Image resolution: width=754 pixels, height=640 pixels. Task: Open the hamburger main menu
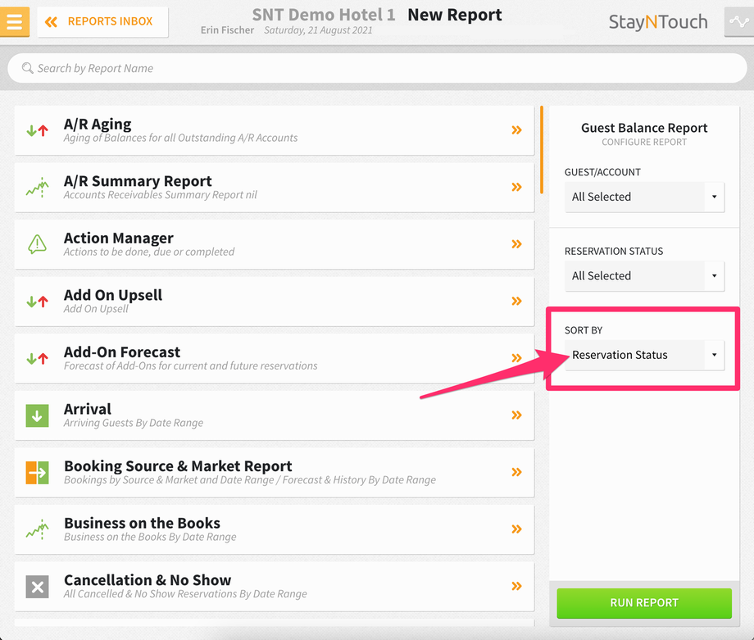15,21
